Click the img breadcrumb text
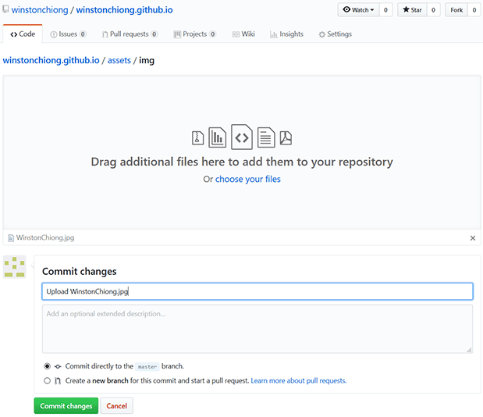483x417 pixels. coord(147,60)
